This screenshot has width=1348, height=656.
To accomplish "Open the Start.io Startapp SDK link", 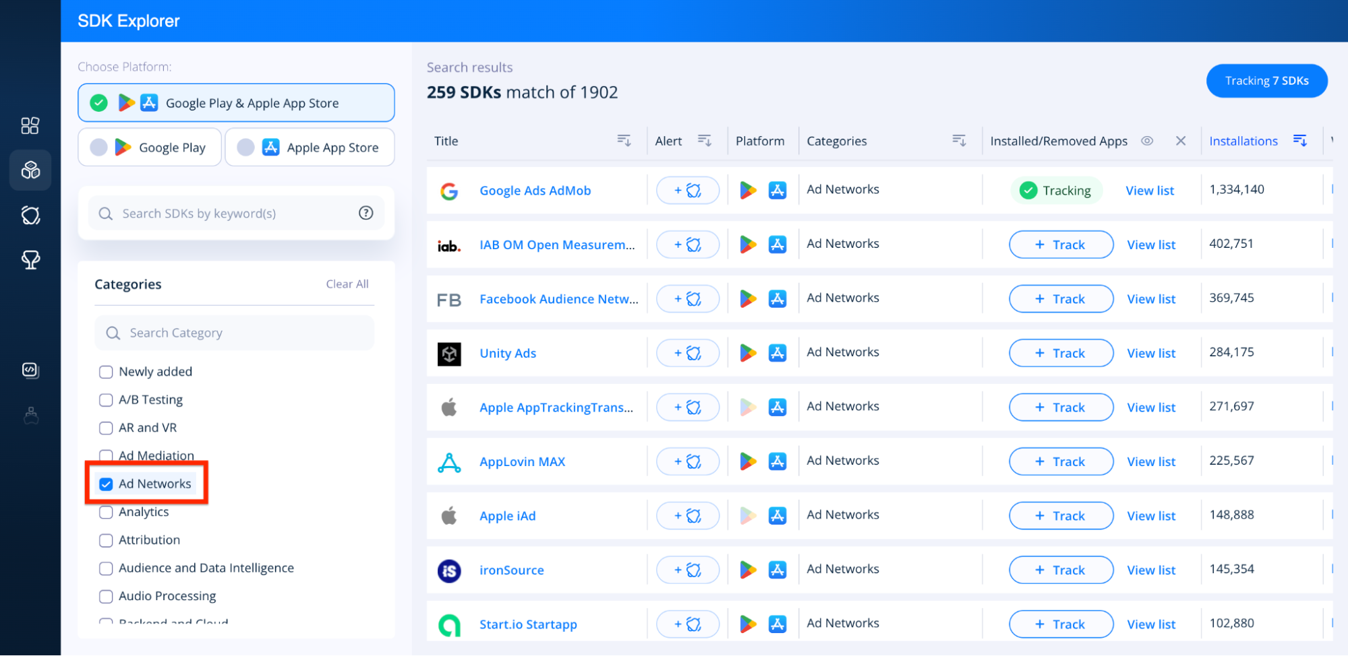I will click(529, 624).
